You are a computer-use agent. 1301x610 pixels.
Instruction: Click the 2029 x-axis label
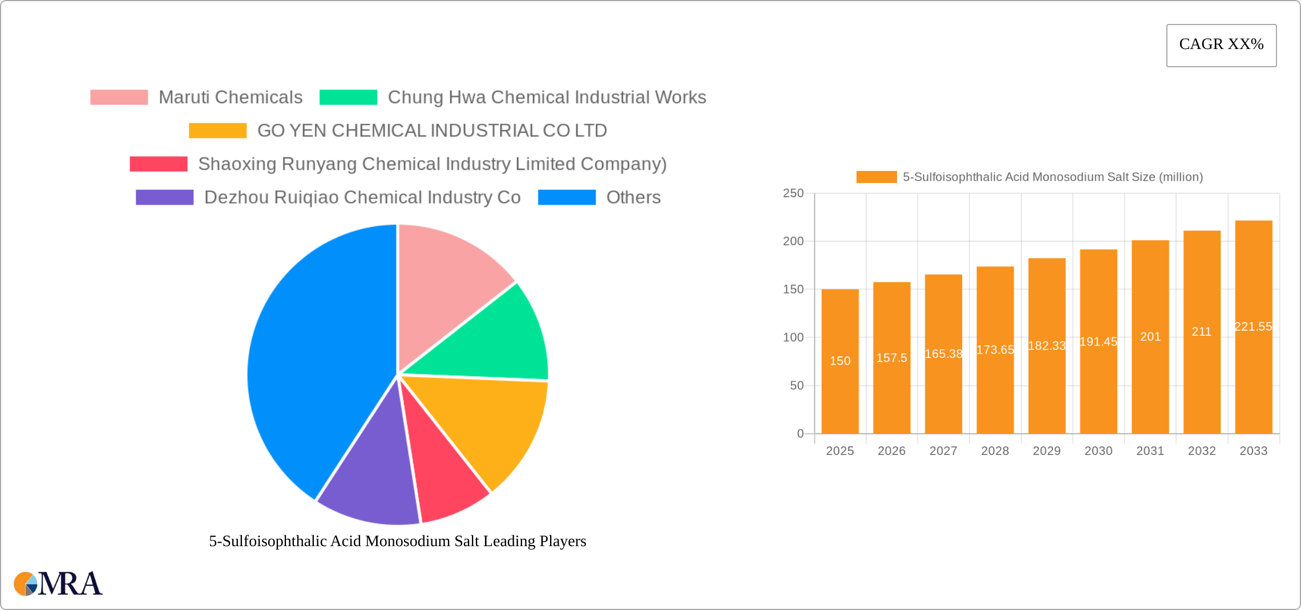pos(1047,451)
